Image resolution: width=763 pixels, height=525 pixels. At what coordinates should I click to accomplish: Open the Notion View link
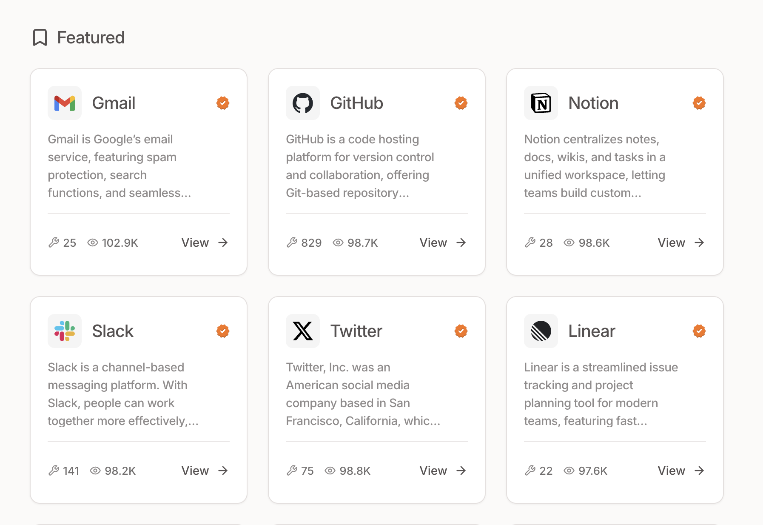[x=681, y=243]
